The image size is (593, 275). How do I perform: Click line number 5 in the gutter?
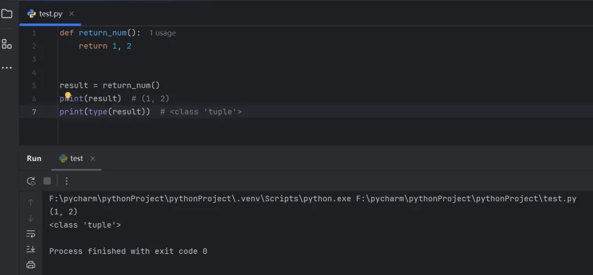pos(34,85)
